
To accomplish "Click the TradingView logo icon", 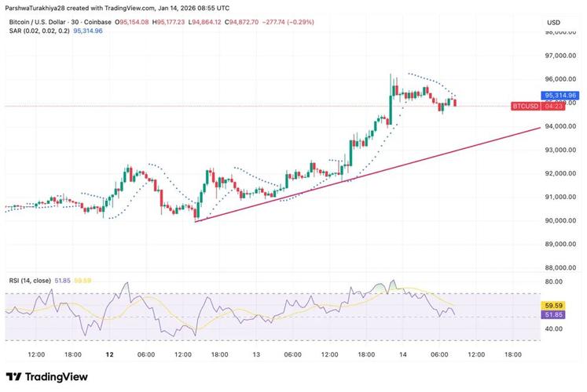I will pos(13,376).
